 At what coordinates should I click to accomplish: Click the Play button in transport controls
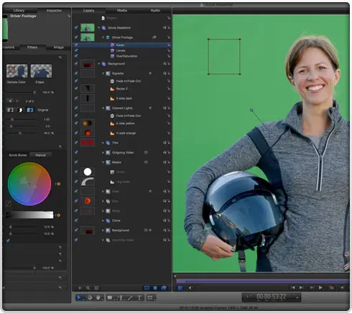point(320,288)
